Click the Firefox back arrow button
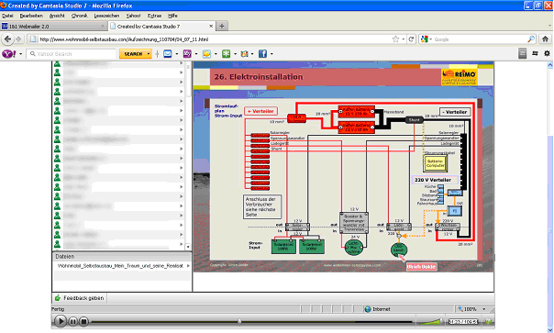This screenshot has height=333, width=554. click(x=7, y=39)
